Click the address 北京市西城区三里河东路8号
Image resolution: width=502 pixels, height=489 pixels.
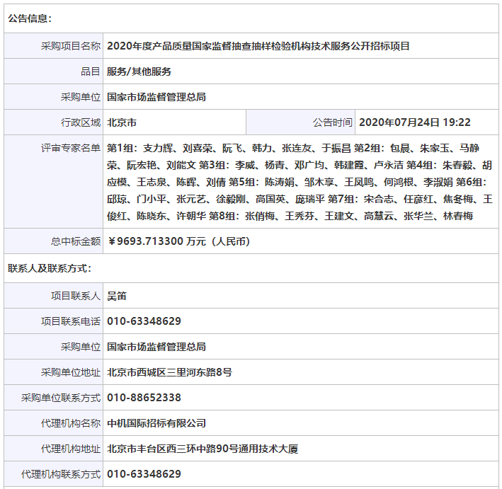coord(169,372)
